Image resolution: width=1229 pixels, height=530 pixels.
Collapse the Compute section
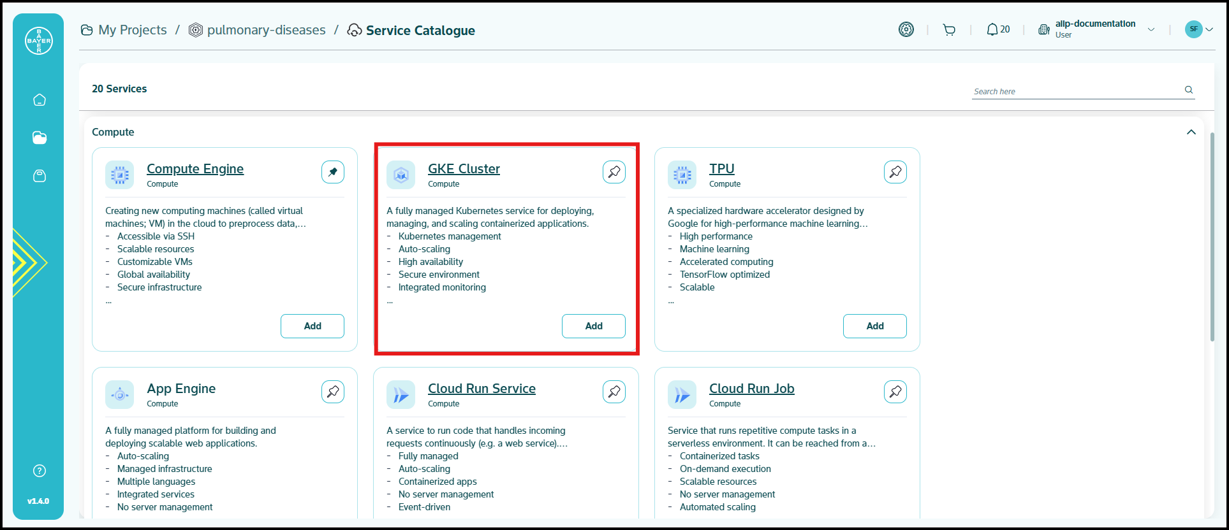click(x=1191, y=132)
